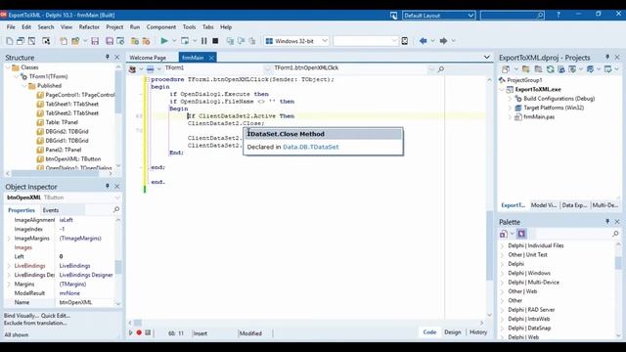Click the code editor vertical scrollbar
Image resolution: width=626 pixels, height=352 pixels.
coord(489,245)
